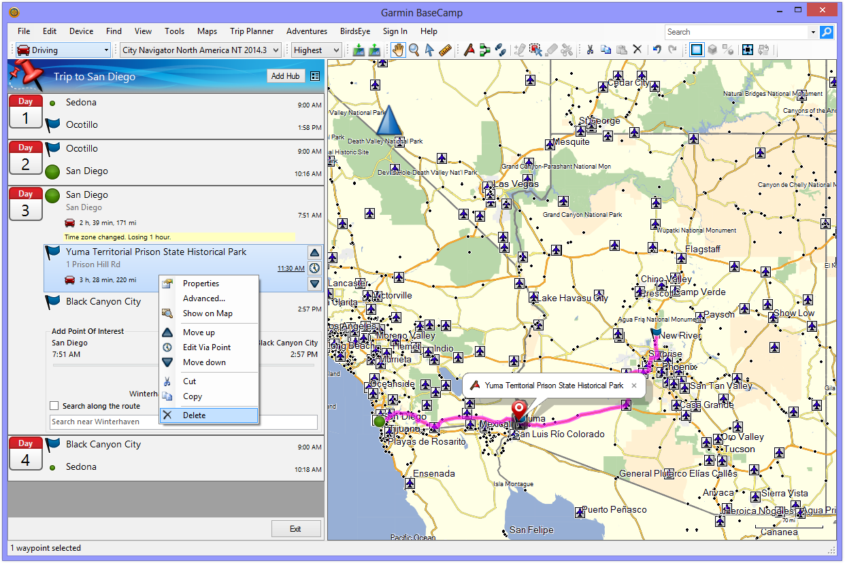Choose Delete from the context menu
This screenshot has height=563, width=845.
[x=194, y=415]
